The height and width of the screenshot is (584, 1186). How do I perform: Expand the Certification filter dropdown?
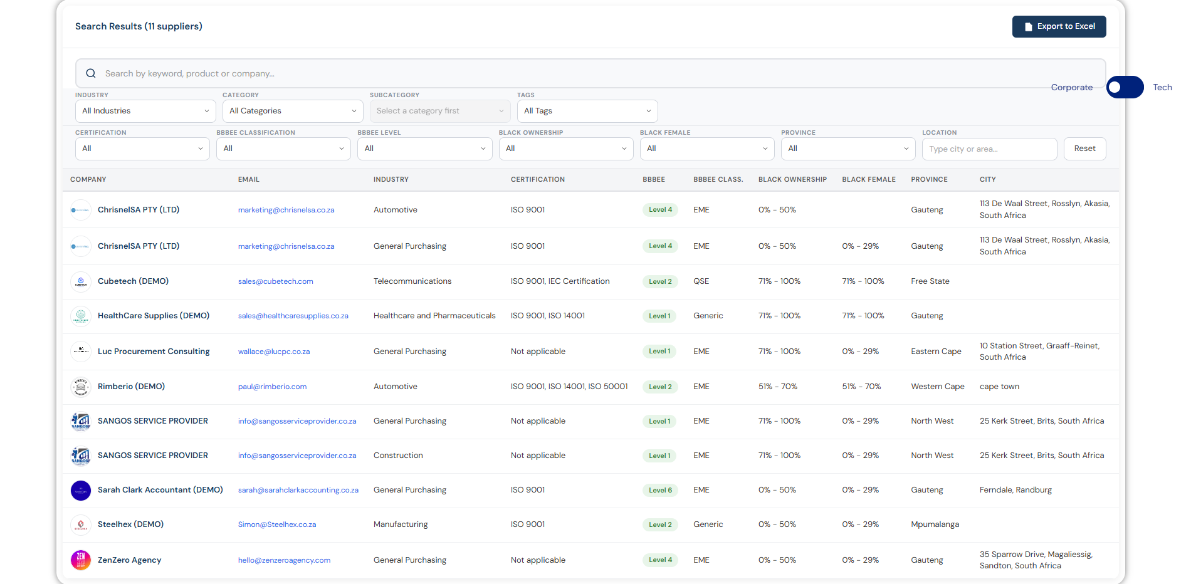point(142,149)
